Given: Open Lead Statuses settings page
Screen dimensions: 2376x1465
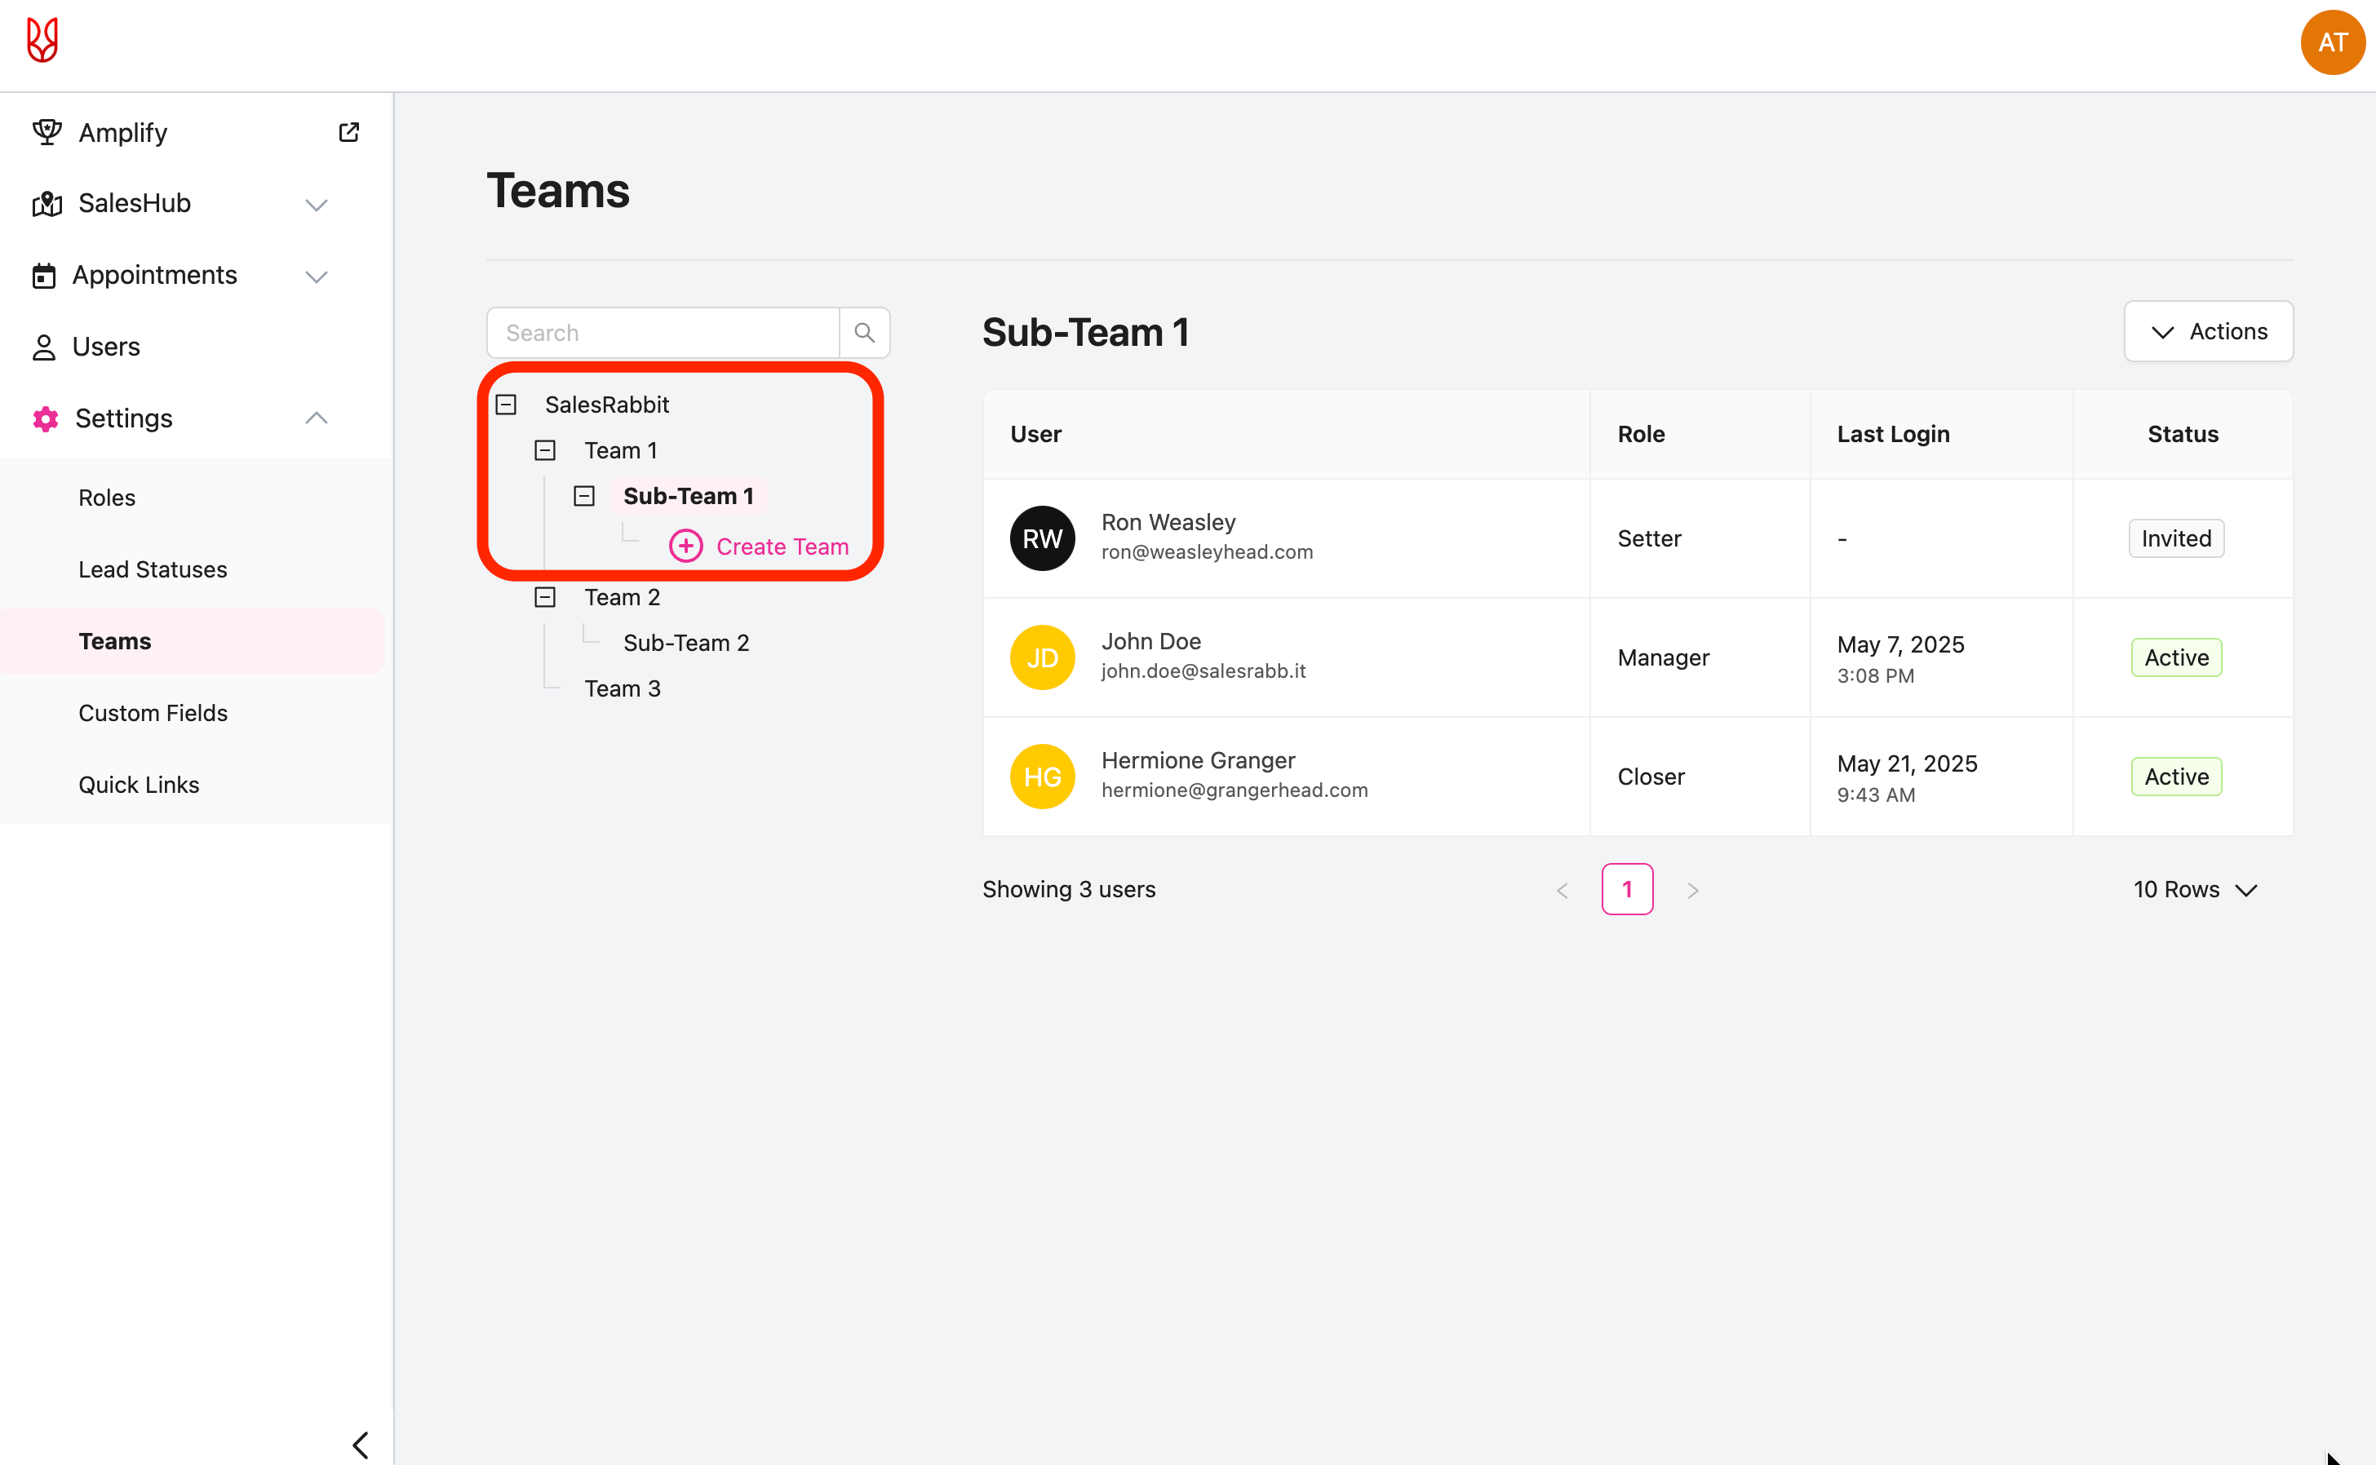Looking at the screenshot, I should coord(153,569).
